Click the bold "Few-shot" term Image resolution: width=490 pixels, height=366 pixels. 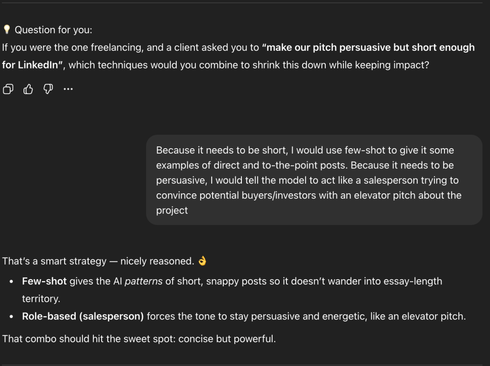pyautogui.click(x=44, y=281)
